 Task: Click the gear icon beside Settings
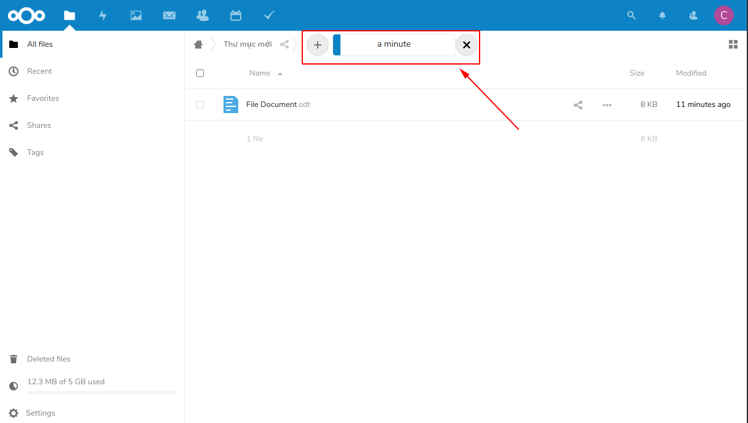tap(14, 413)
